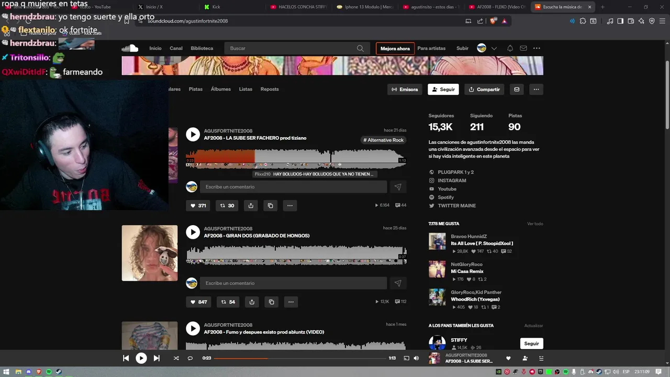Click Mejora ahora button
The height and width of the screenshot is (377, 670).
click(395, 48)
